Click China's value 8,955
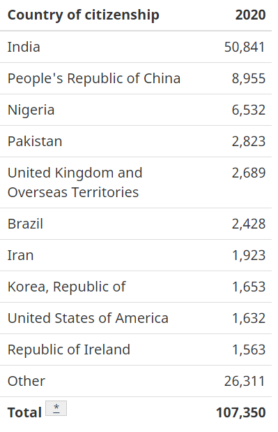Screen dimensions: 278x432 [249, 78]
